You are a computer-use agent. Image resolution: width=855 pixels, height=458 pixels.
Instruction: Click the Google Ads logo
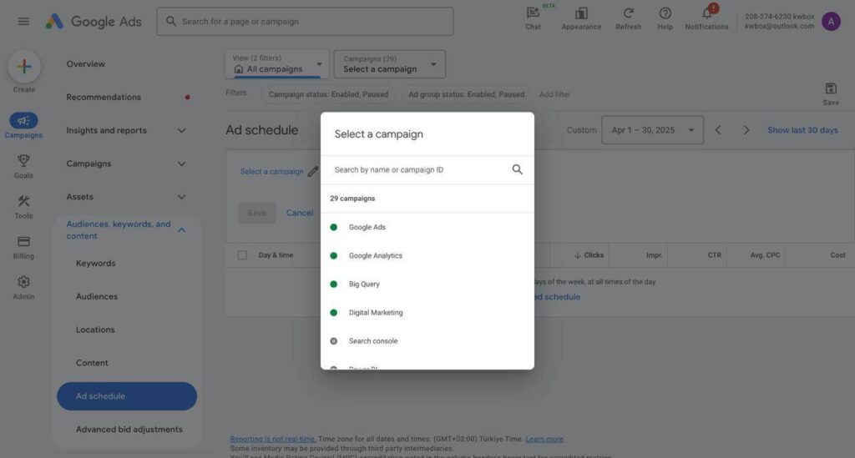pyautogui.click(x=94, y=21)
